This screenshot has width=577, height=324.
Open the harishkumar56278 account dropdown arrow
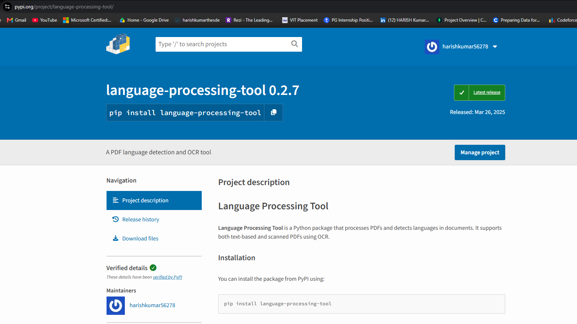tap(495, 47)
